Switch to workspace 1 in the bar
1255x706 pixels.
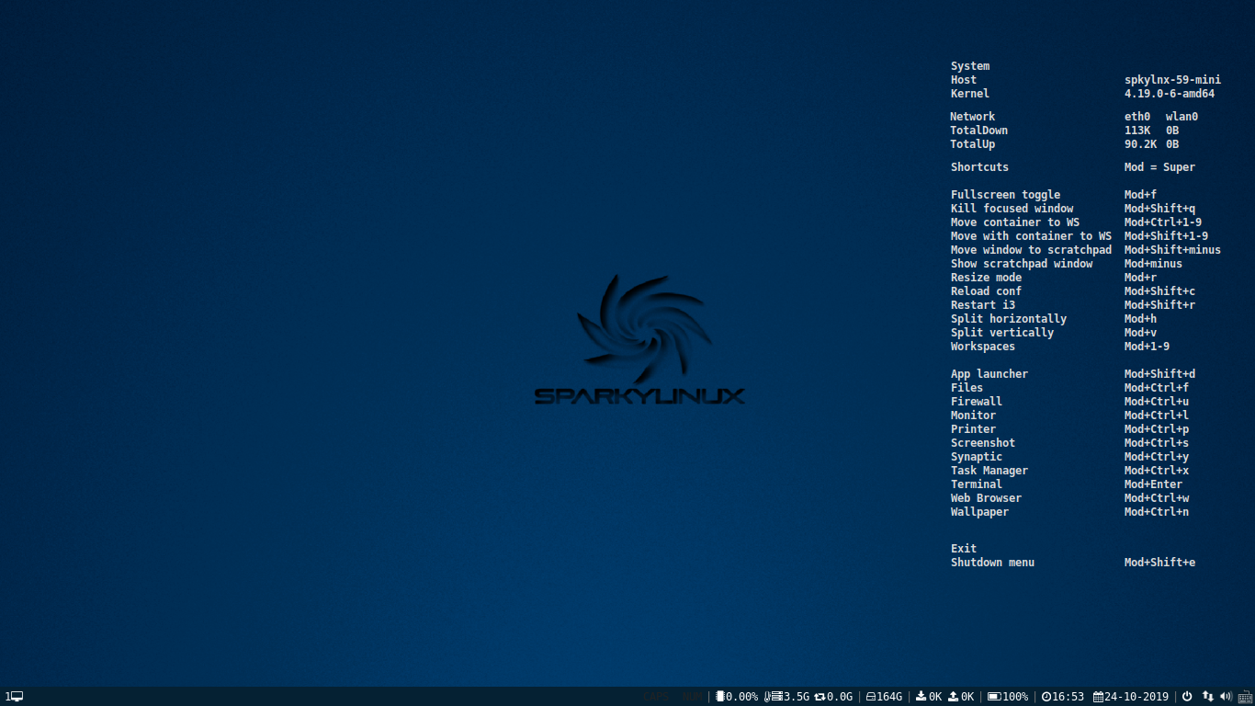click(x=14, y=697)
